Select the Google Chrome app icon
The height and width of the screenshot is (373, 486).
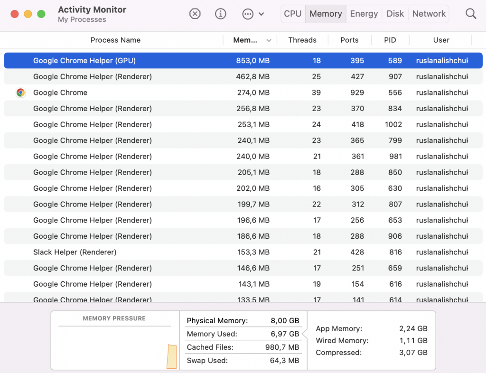(20, 93)
